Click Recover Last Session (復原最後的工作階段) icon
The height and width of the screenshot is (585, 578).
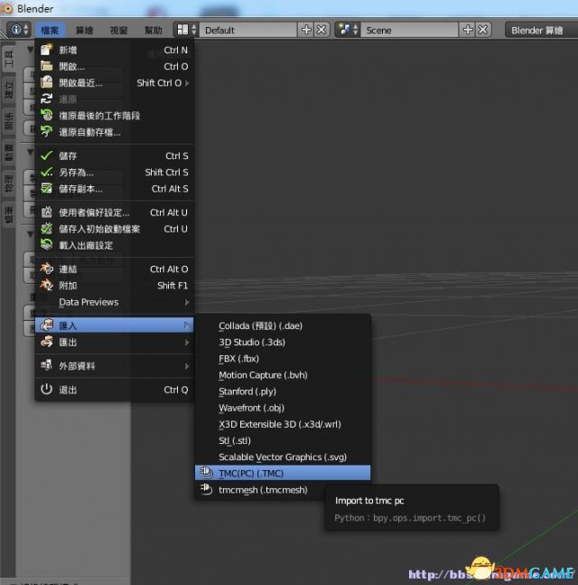click(x=47, y=115)
